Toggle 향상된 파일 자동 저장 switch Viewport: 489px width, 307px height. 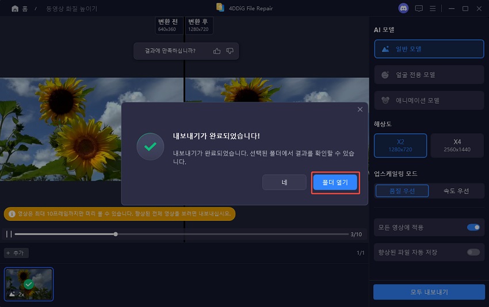click(473, 252)
